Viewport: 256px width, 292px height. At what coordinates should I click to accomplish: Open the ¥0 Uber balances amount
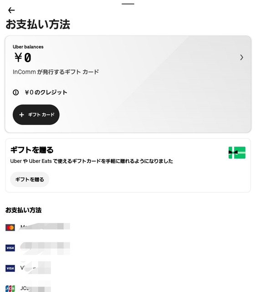click(x=23, y=57)
